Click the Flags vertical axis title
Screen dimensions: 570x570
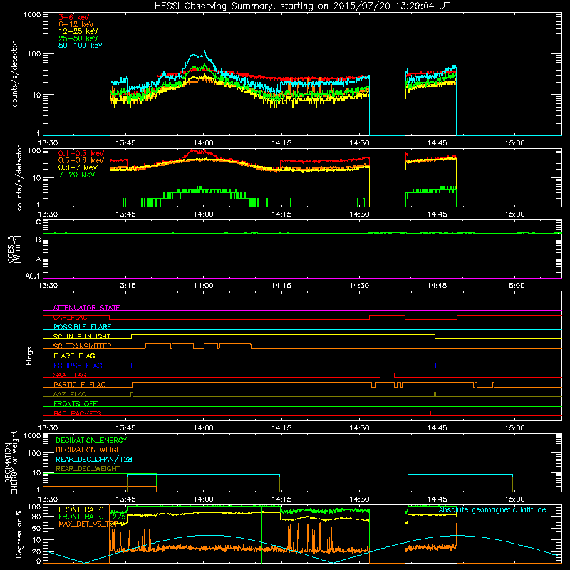point(29,356)
